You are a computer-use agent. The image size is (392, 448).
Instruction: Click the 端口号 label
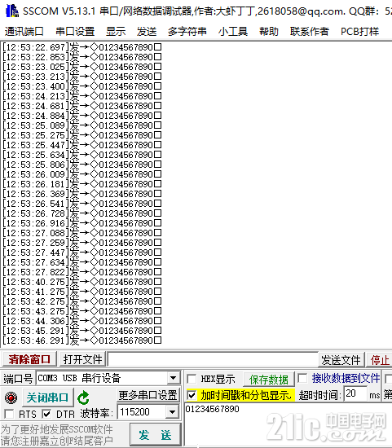[x=18, y=379]
